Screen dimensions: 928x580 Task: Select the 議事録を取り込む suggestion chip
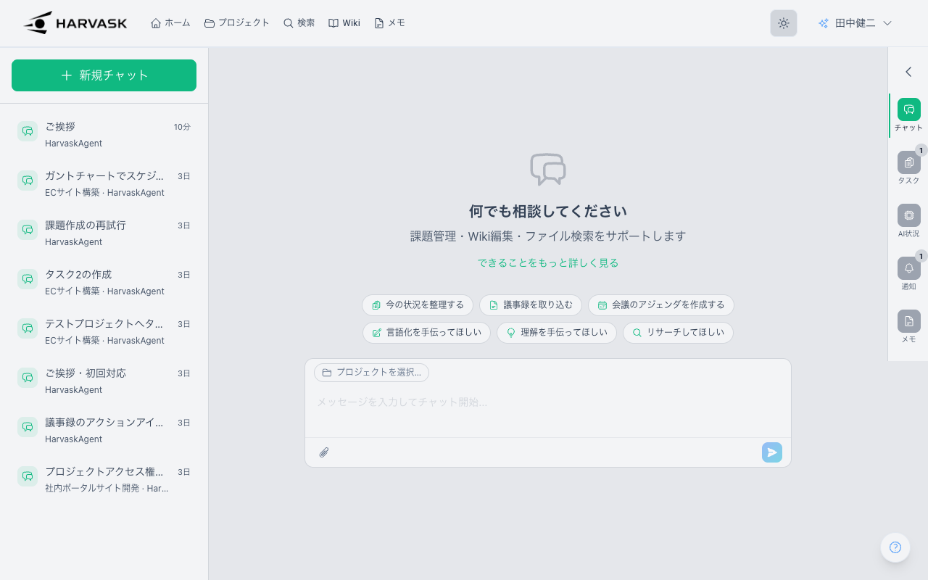coord(530,305)
